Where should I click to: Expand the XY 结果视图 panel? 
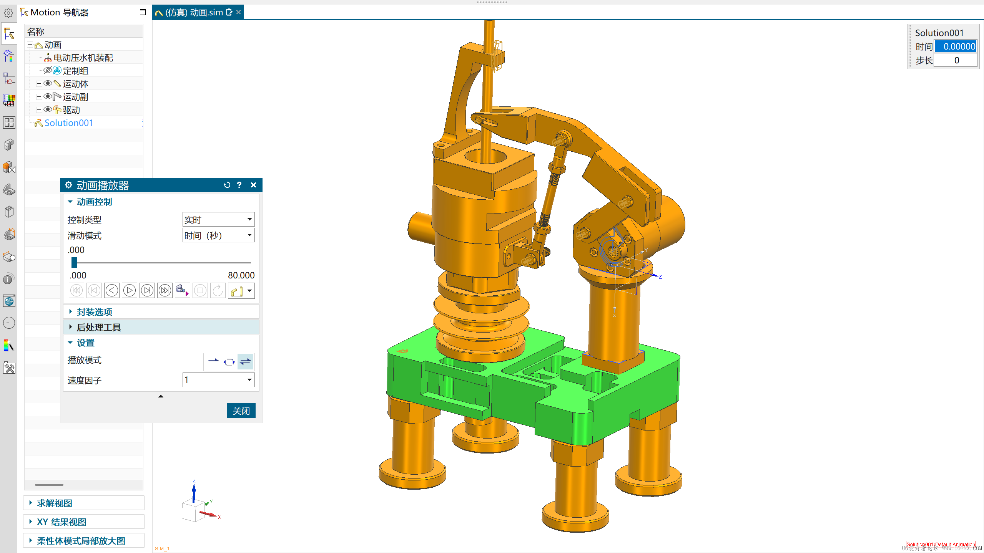[61, 522]
